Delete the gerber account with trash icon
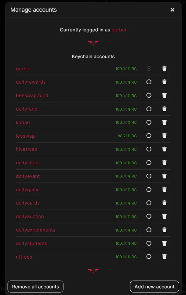186x295 pixels. click(164, 69)
